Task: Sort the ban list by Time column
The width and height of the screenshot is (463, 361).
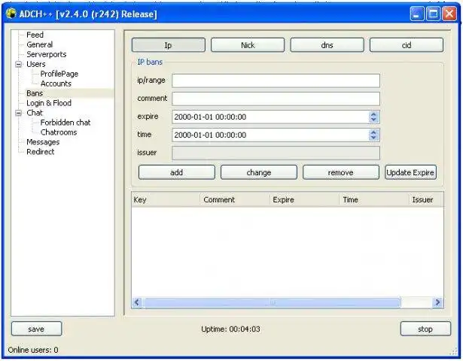Action: click(x=374, y=199)
